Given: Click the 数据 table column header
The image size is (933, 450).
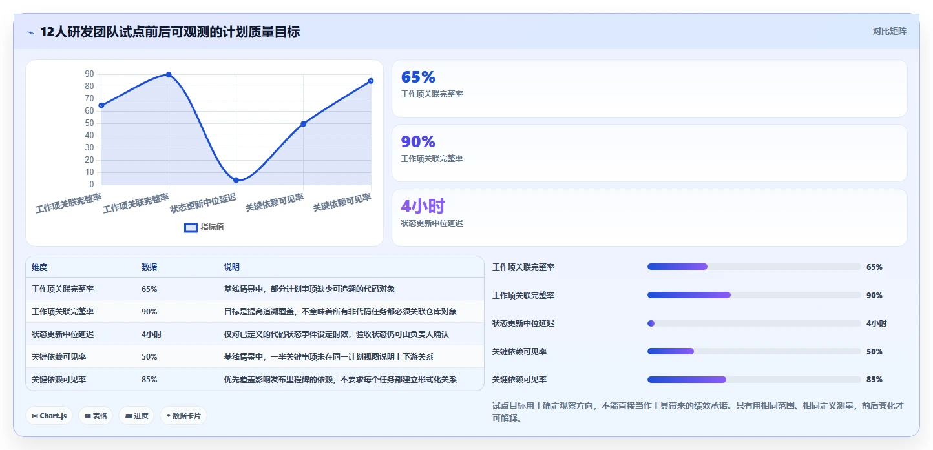Looking at the screenshot, I should click(149, 267).
